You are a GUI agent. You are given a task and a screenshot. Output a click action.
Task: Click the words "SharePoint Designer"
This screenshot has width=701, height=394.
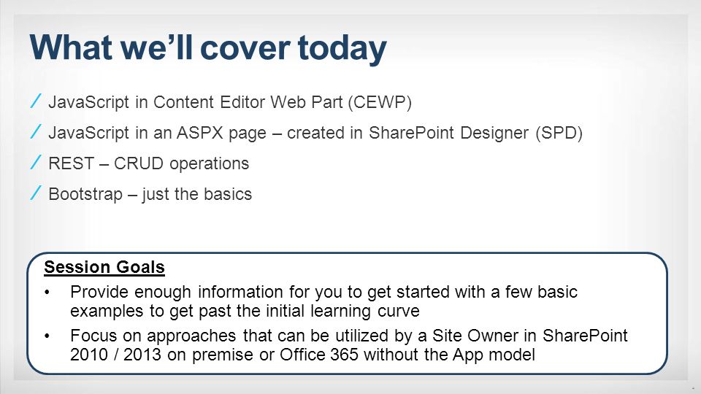tap(448, 133)
